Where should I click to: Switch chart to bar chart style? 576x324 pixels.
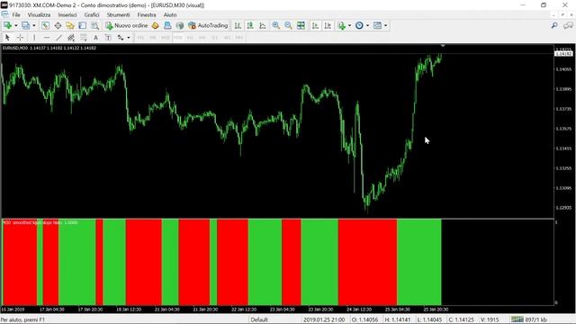(x=238, y=25)
